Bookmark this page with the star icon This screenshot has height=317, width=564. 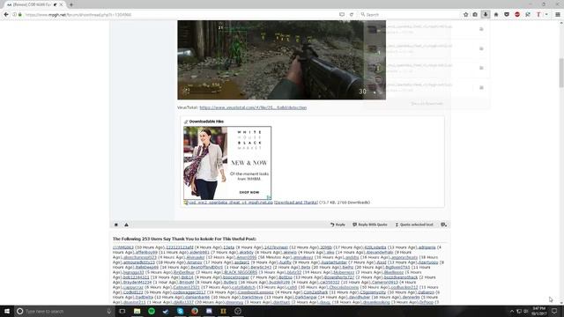pos(466,15)
